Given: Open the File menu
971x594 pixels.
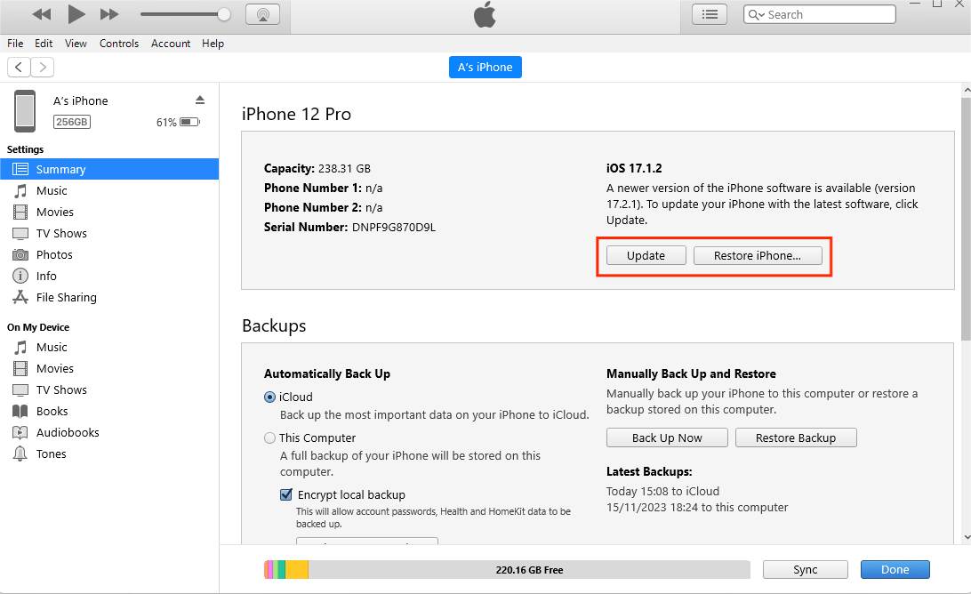Looking at the screenshot, I should point(15,44).
